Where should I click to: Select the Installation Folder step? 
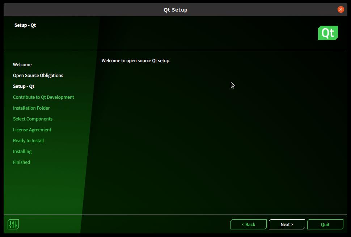tap(31, 108)
